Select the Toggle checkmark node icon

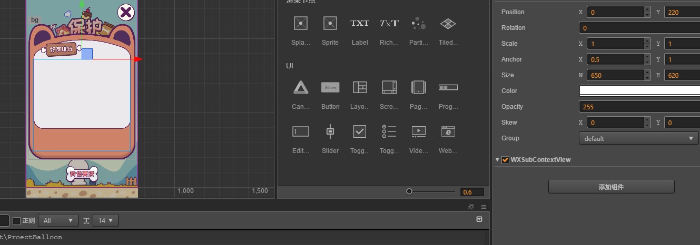point(360,131)
